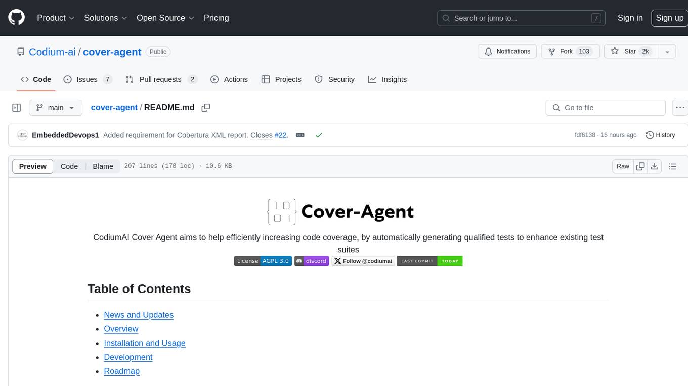This screenshot has height=386, width=688.
Task: Switch to the Security tab
Action: (335, 79)
